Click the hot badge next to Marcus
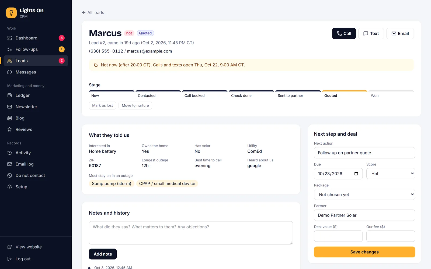 click(129, 33)
